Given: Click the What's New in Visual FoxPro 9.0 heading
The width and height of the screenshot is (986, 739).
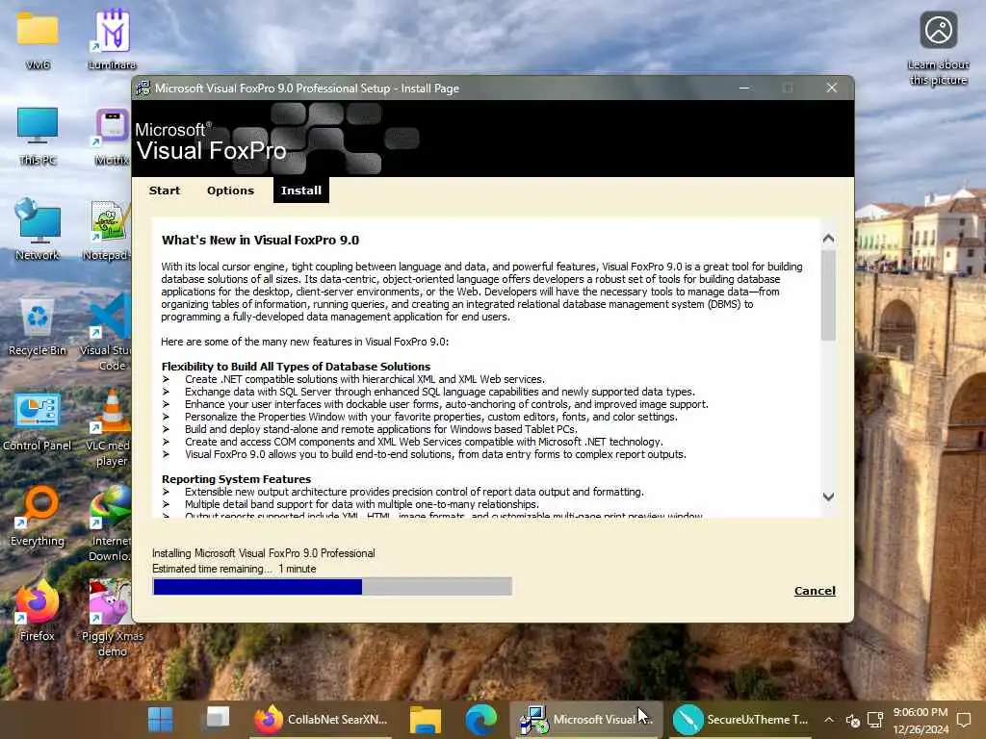Looking at the screenshot, I should (260, 240).
